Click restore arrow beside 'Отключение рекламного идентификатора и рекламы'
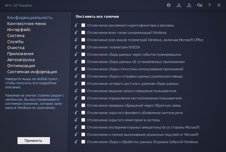This screenshot has width=226, height=152. click(77, 25)
